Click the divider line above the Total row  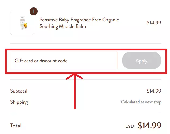tap(86, 113)
